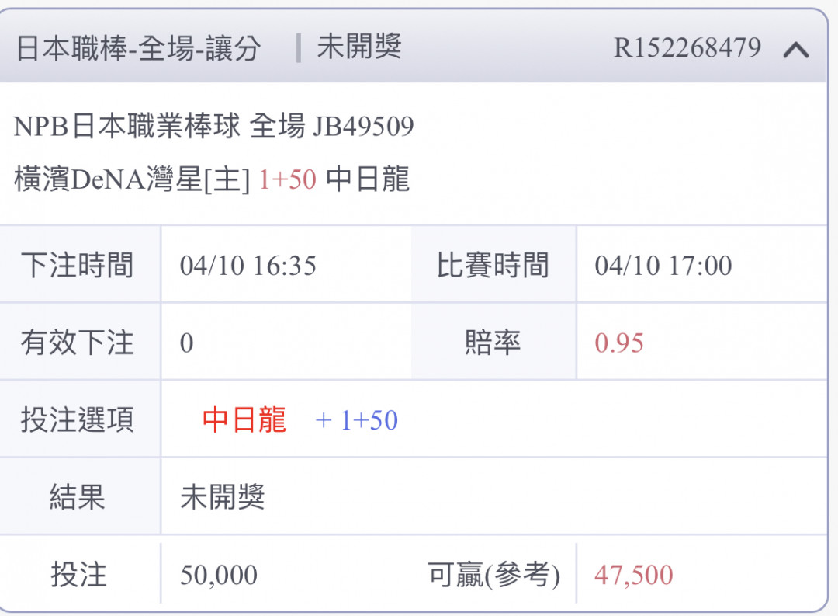Click the red 1+50 handicap in matchup
This screenshot has width=838, height=616.
[288, 179]
